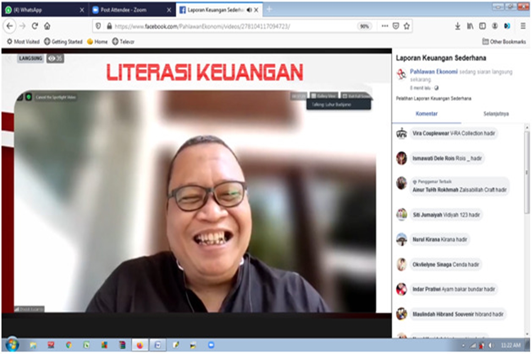Open the Firefox hamburger menu
Image resolution: width=532 pixels, height=354 pixels.
[x=523, y=26]
